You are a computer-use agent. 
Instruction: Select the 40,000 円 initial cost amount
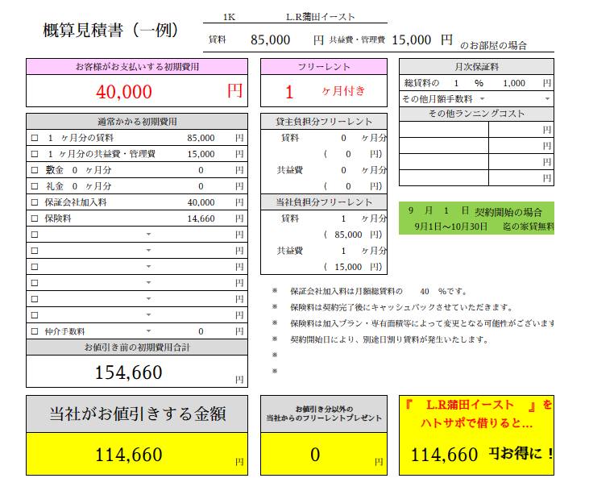point(124,92)
